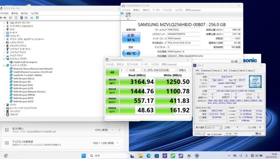Switch to the Bench tab in CPU-Z

[x=242, y=71]
